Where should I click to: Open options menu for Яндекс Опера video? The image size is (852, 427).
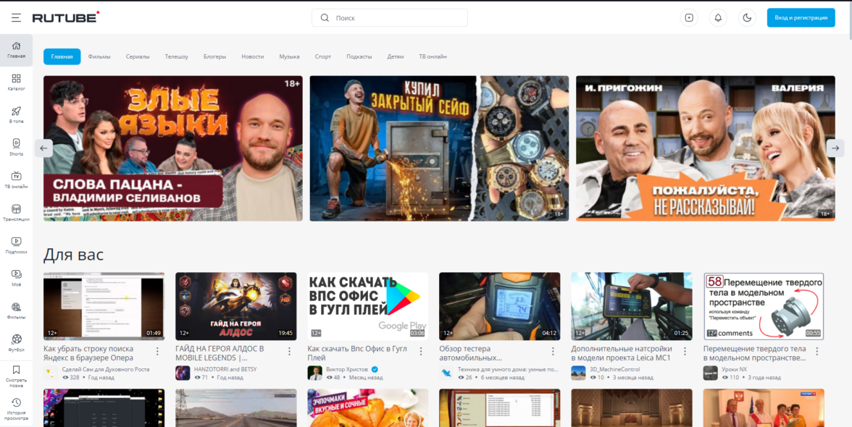[158, 351]
